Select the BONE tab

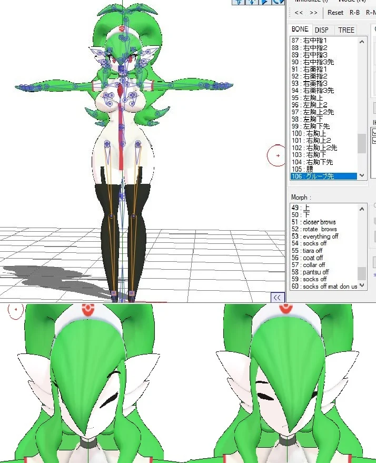coord(300,29)
